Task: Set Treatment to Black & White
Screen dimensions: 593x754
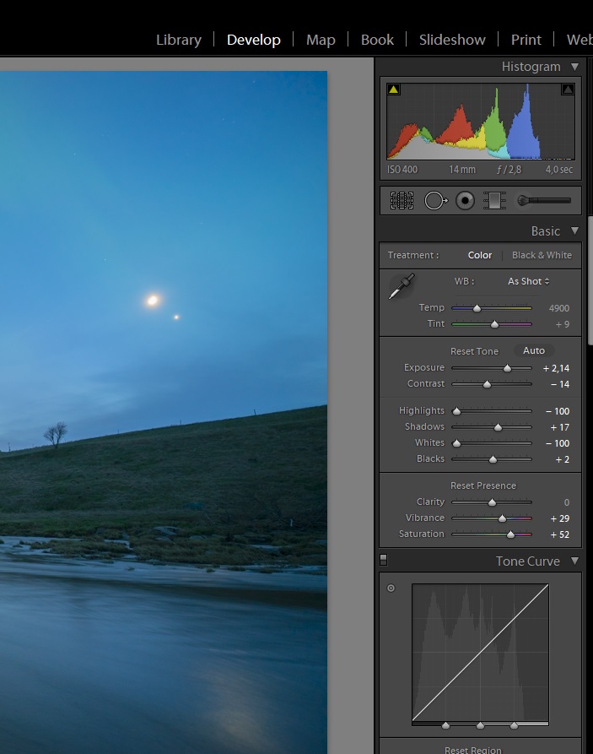Action: click(542, 255)
